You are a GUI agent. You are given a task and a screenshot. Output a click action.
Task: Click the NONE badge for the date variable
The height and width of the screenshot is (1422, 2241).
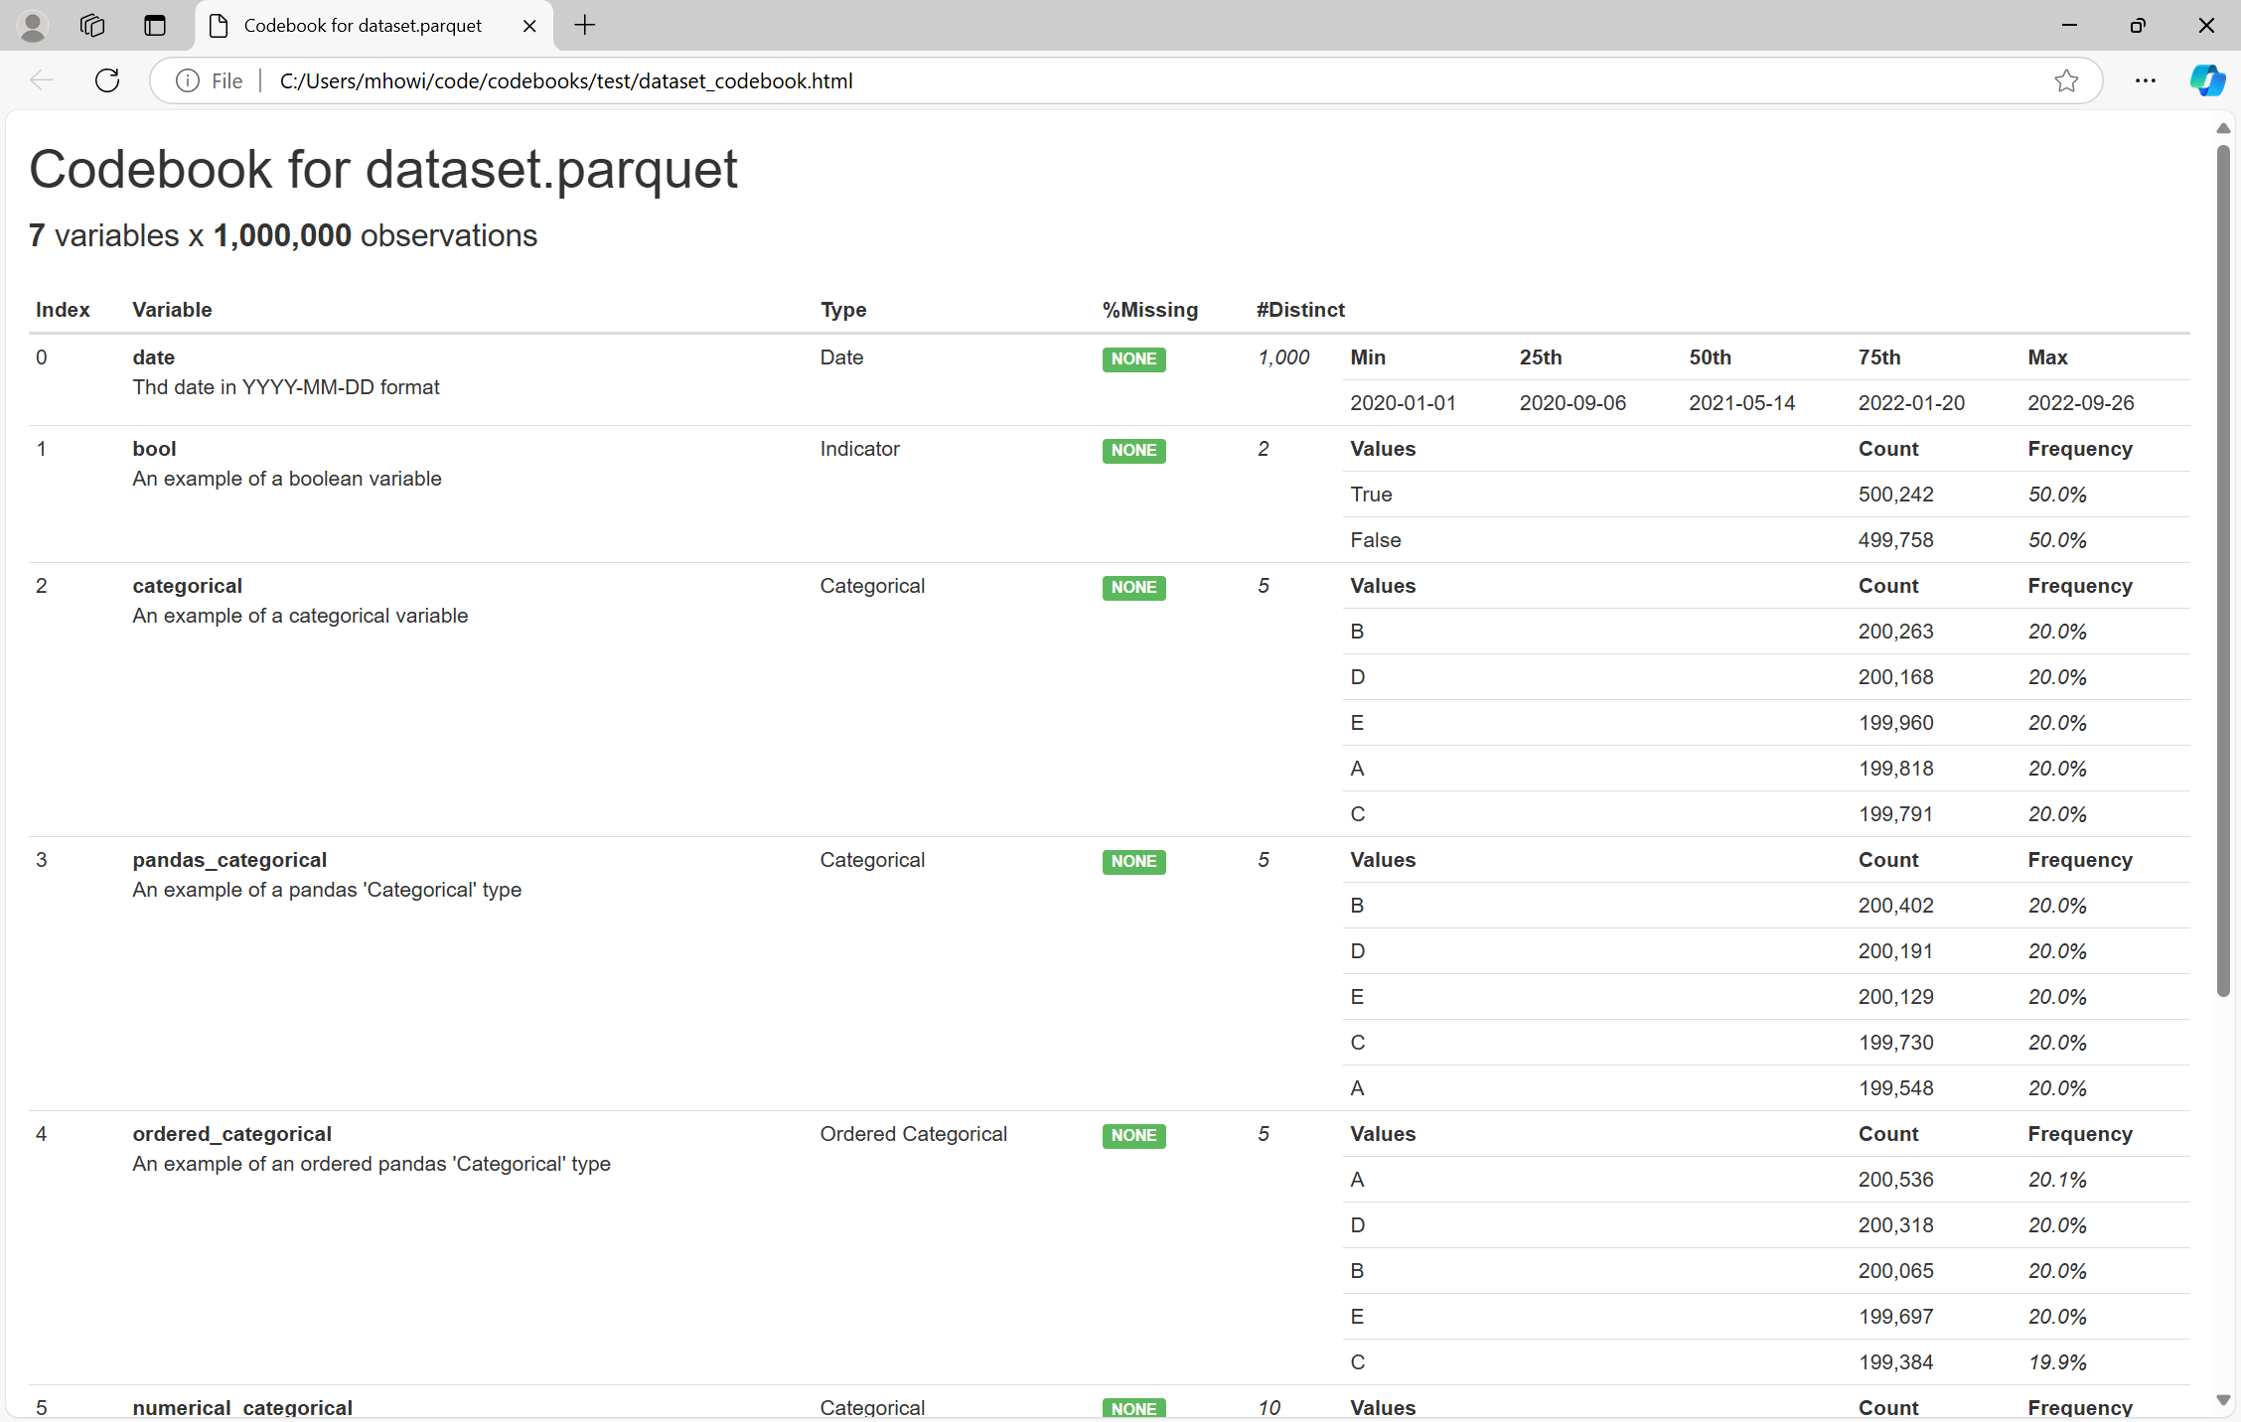point(1133,359)
